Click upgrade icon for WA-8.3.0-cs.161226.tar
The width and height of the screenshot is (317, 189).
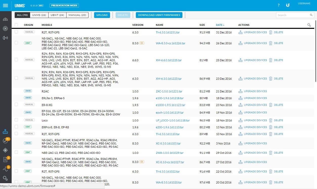(240, 43)
